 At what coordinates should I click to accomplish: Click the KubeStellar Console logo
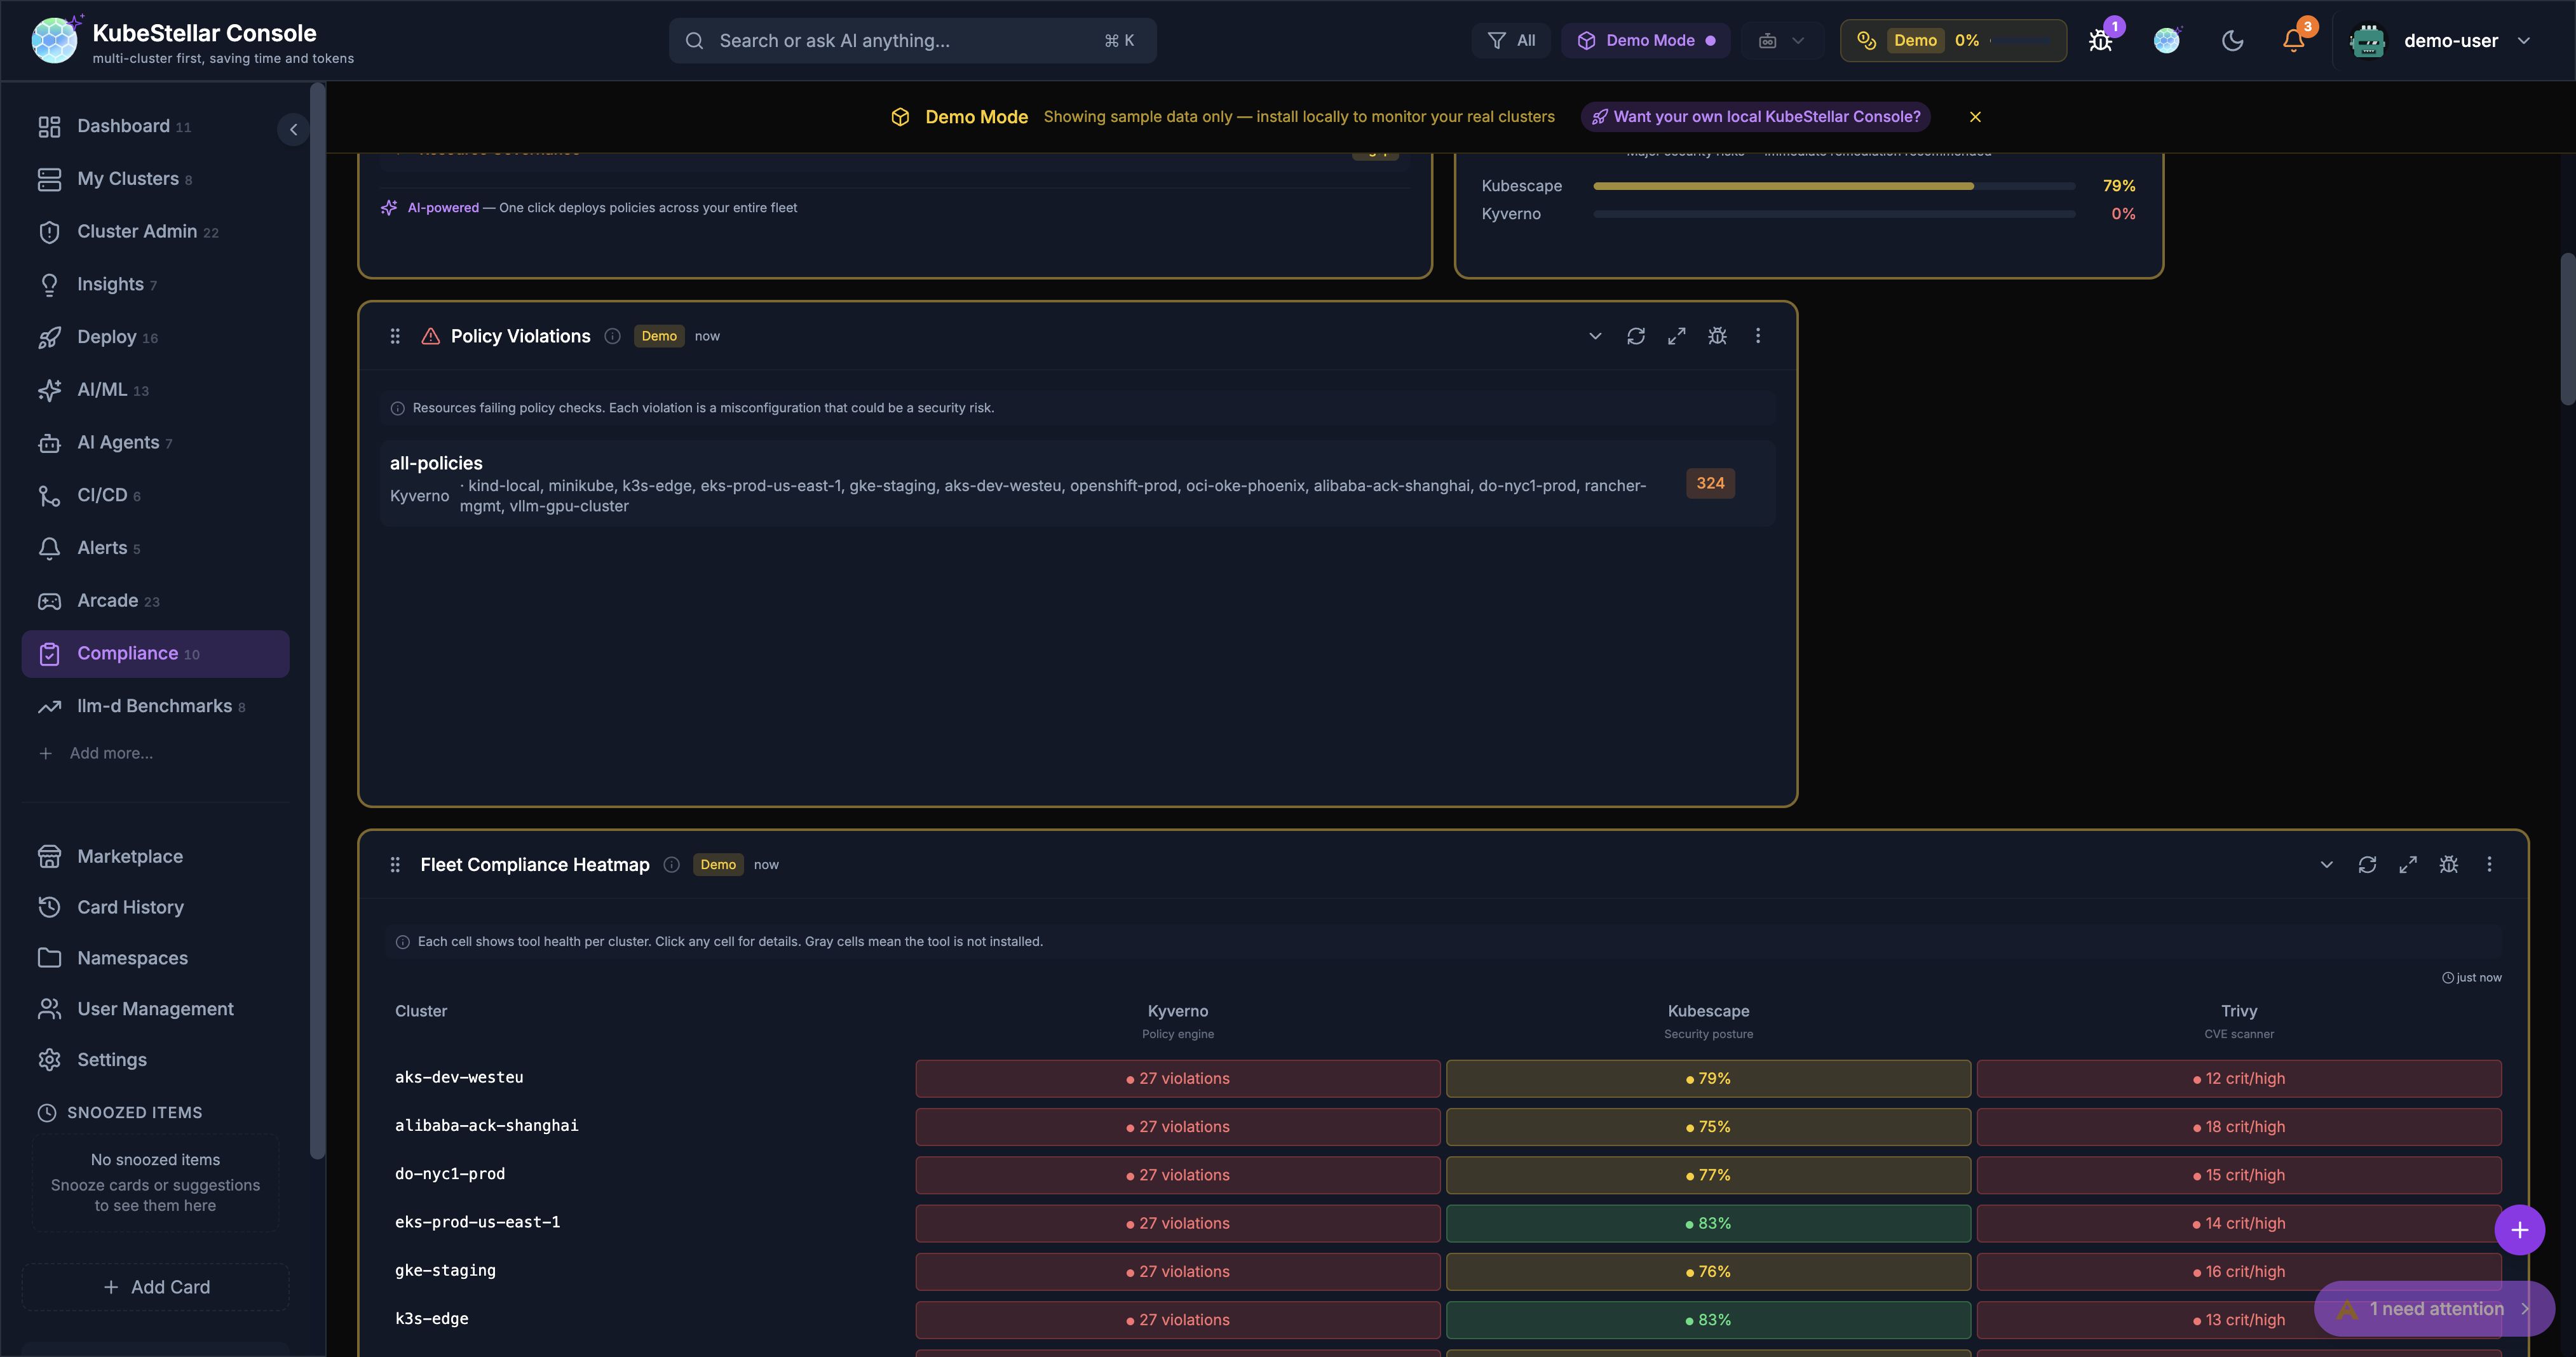55,40
